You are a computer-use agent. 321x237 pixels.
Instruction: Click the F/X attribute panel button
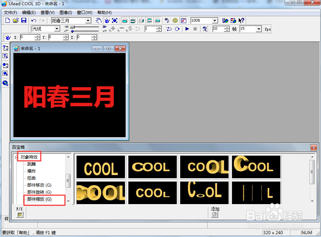20,215
